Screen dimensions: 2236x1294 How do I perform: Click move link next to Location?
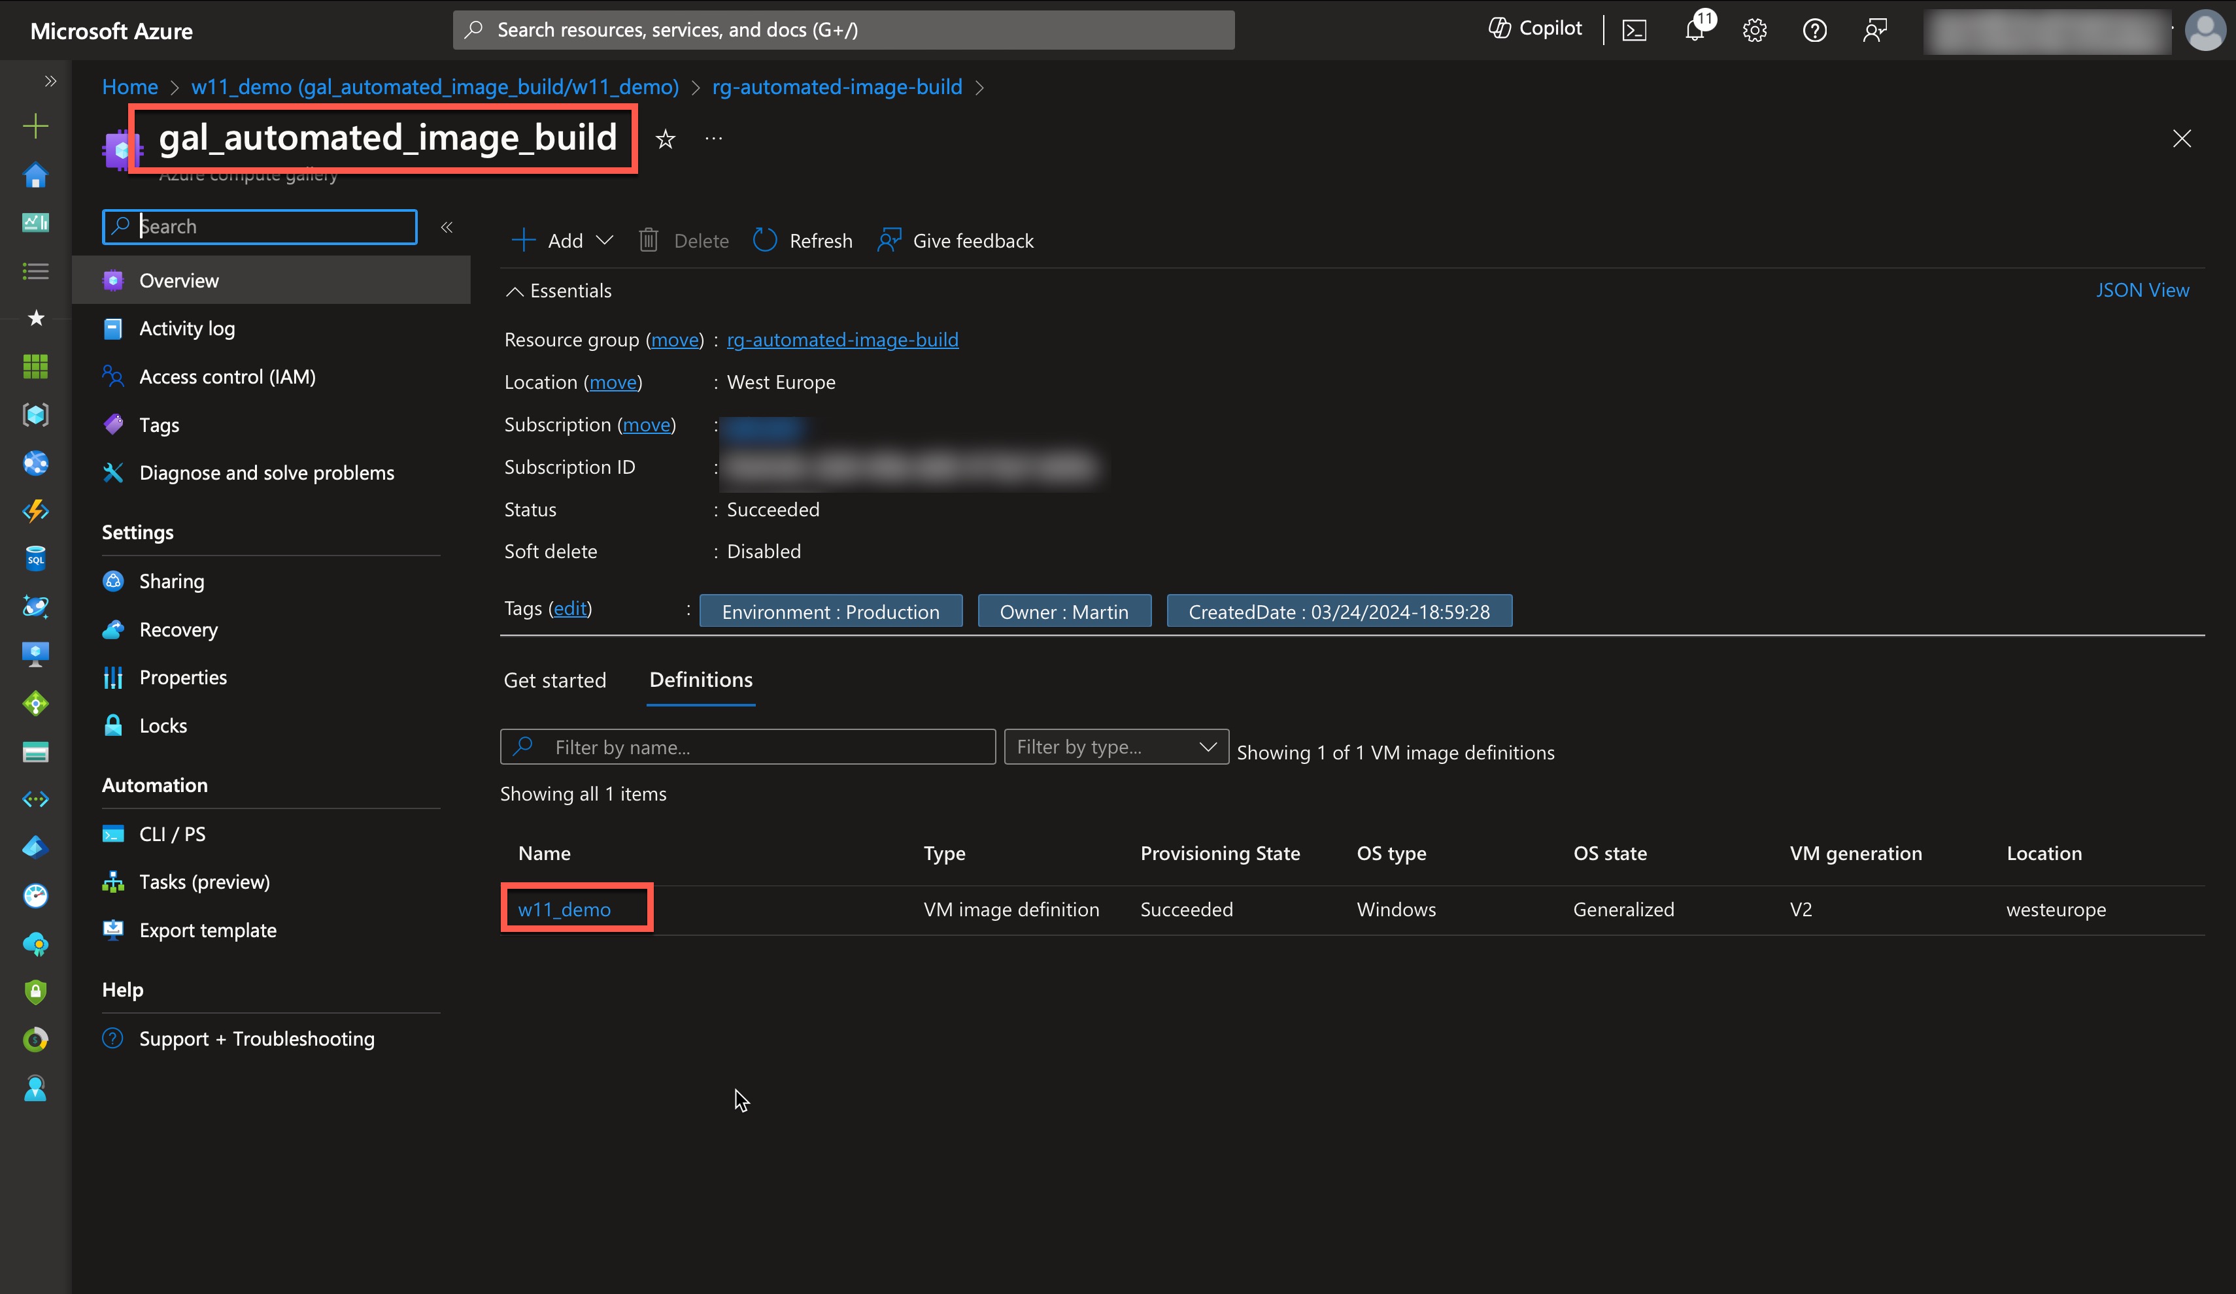point(613,382)
